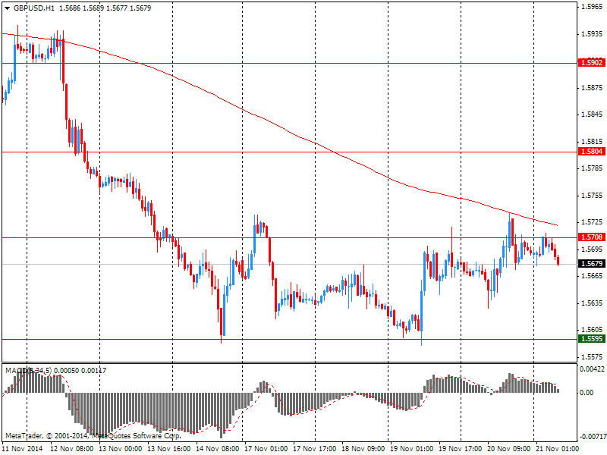This screenshot has height=455, width=607.
Task: Click the 1.5845 price scale value
Action: [592, 115]
